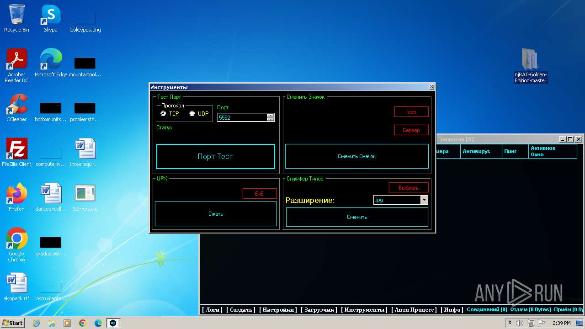Select the Server.exe file icon
This screenshot has height=329, width=585.
(x=85, y=197)
